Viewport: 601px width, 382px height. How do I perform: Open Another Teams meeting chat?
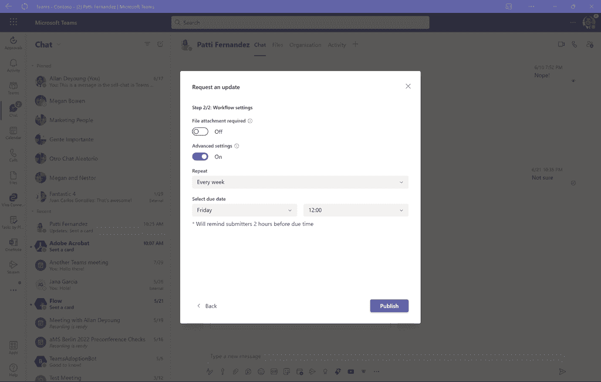99,265
